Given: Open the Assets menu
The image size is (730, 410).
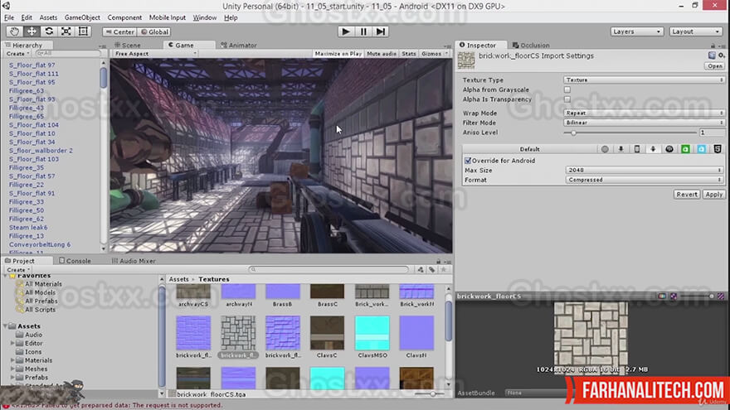Looking at the screenshot, I should tap(48, 17).
